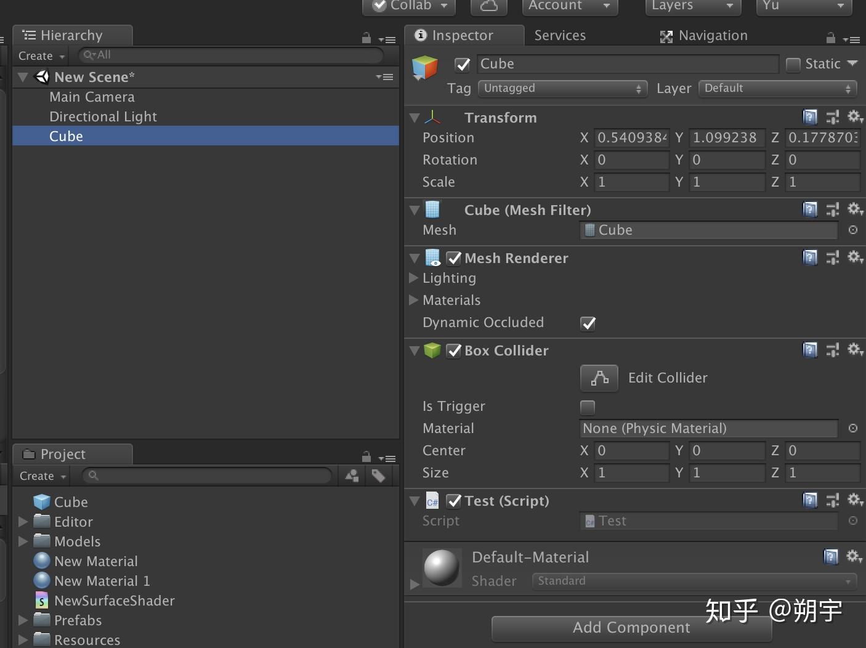The height and width of the screenshot is (648, 866).
Task: Click the Add Component button
Action: point(631,627)
